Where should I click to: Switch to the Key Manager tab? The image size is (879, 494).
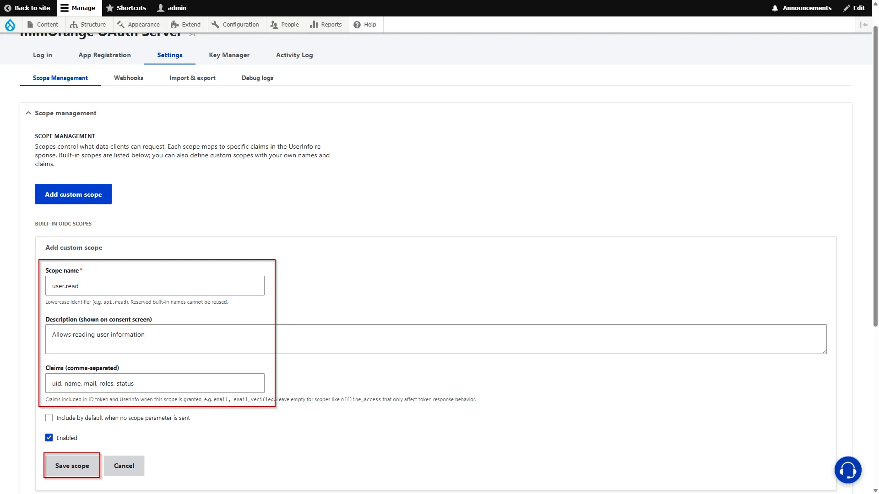coord(229,55)
